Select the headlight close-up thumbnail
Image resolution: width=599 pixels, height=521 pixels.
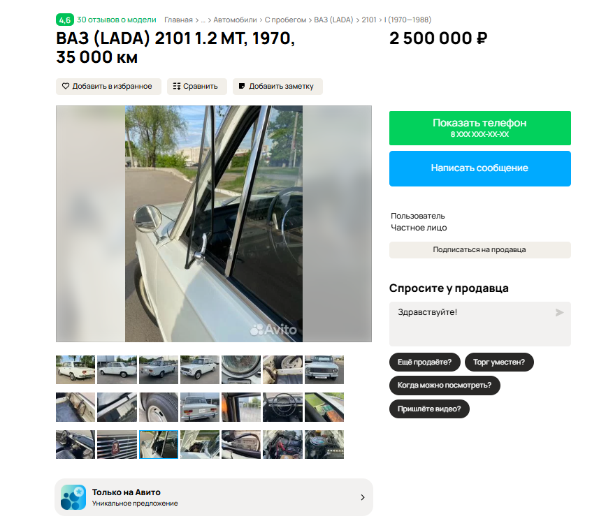point(241,369)
